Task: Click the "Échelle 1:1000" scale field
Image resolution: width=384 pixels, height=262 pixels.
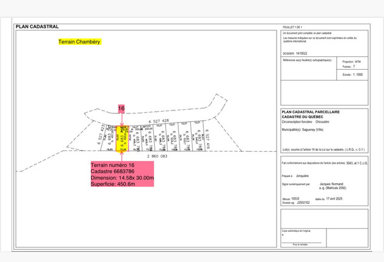Action: pyautogui.click(x=352, y=75)
